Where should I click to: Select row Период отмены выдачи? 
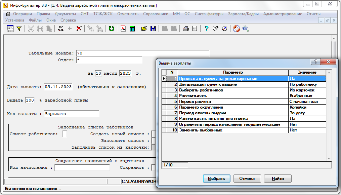[x=244, y=113]
